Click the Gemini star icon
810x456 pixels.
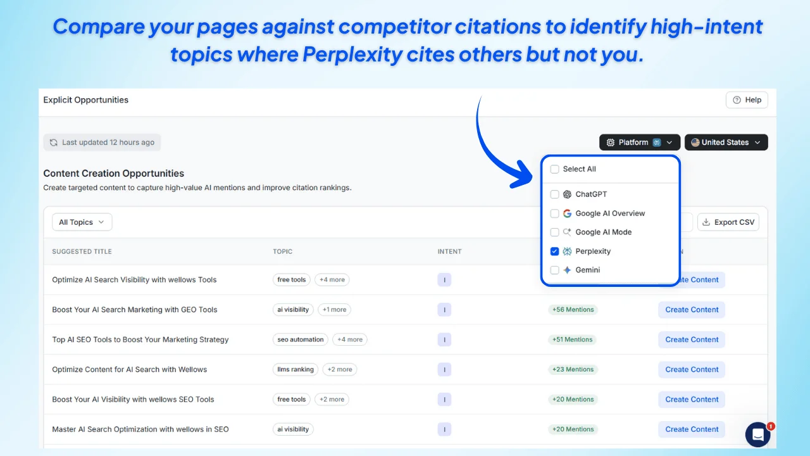[x=567, y=270]
